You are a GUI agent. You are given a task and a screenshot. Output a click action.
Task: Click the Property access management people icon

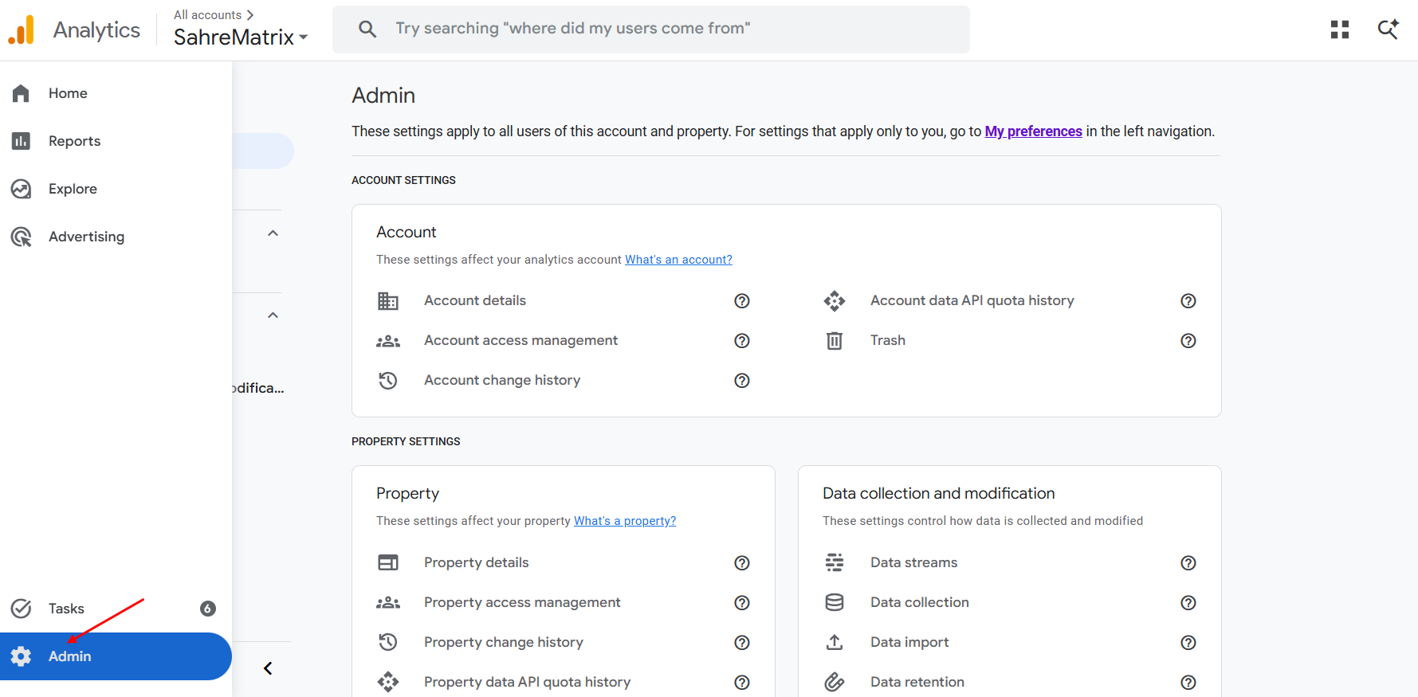tap(388, 603)
